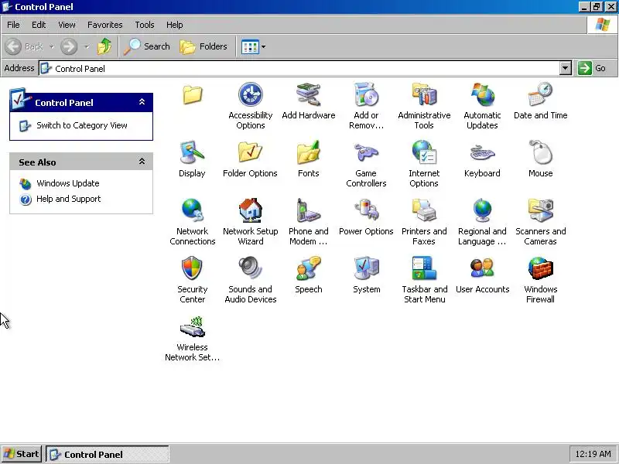Open the Views button dropdown
The width and height of the screenshot is (619, 464).
click(263, 46)
